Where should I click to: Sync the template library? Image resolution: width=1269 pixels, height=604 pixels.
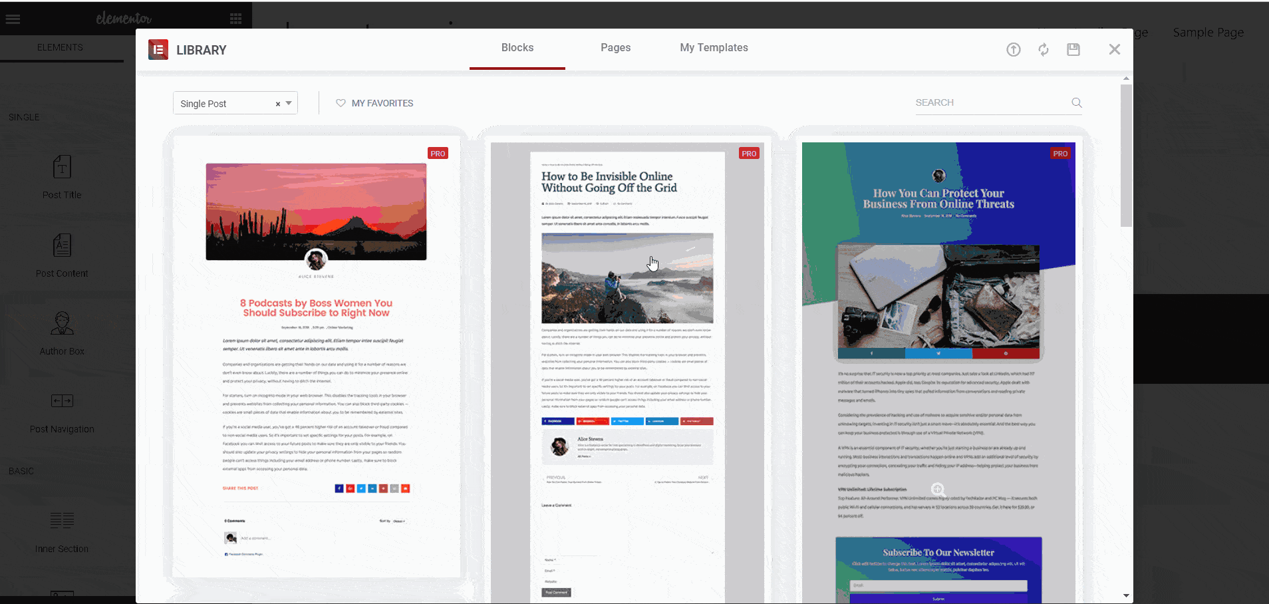(x=1044, y=49)
